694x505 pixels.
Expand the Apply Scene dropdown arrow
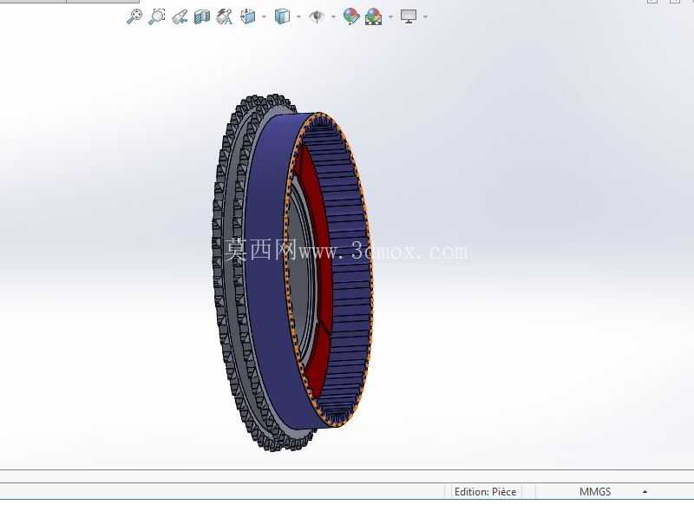[391, 17]
